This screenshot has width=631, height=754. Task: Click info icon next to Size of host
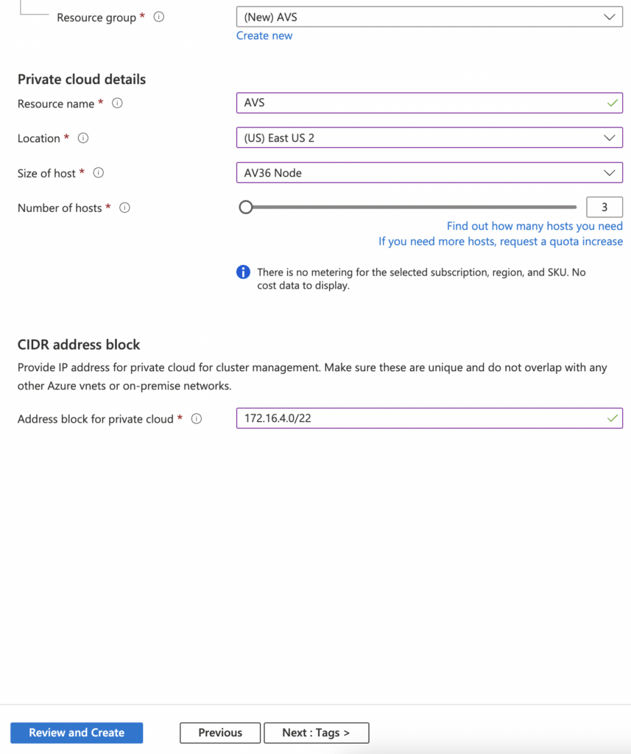(x=99, y=173)
